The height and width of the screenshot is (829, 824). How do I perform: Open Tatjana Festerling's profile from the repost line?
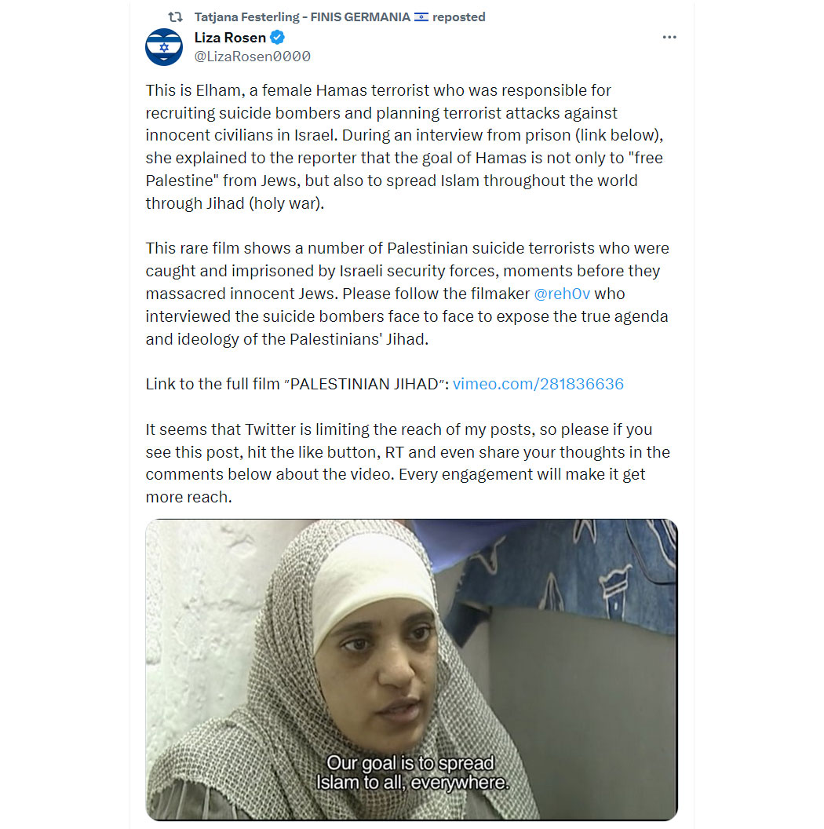tap(302, 17)
